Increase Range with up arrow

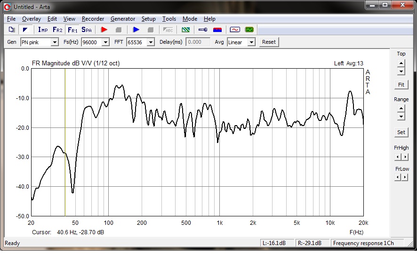[x=401, y=108]
